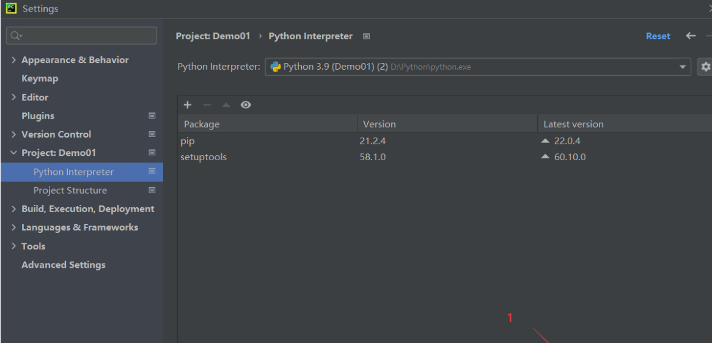Expand Appearance & Behavior section

pyautogui.click(x=14, y=60)
